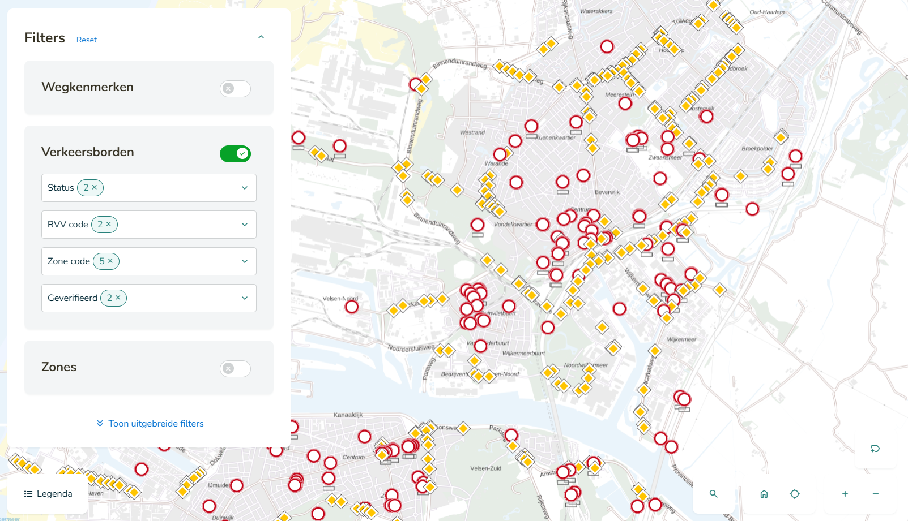Click the Reset filters link
This screenshot has width=908, height=521.
(87, 40)
